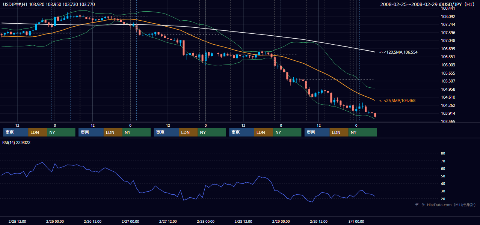The width and height of the screenshot is (480, 225).
Task: Click the 103.565 price axis value
Action: click(448, 121)
